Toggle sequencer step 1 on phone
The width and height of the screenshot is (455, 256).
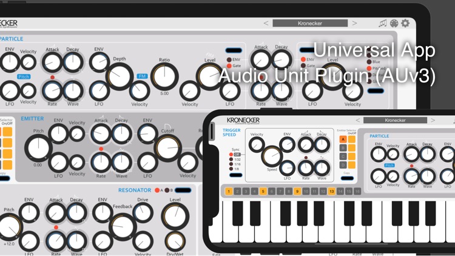point(229,191)
